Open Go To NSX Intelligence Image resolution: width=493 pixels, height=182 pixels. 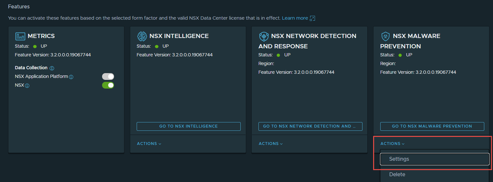click(189, 126)
